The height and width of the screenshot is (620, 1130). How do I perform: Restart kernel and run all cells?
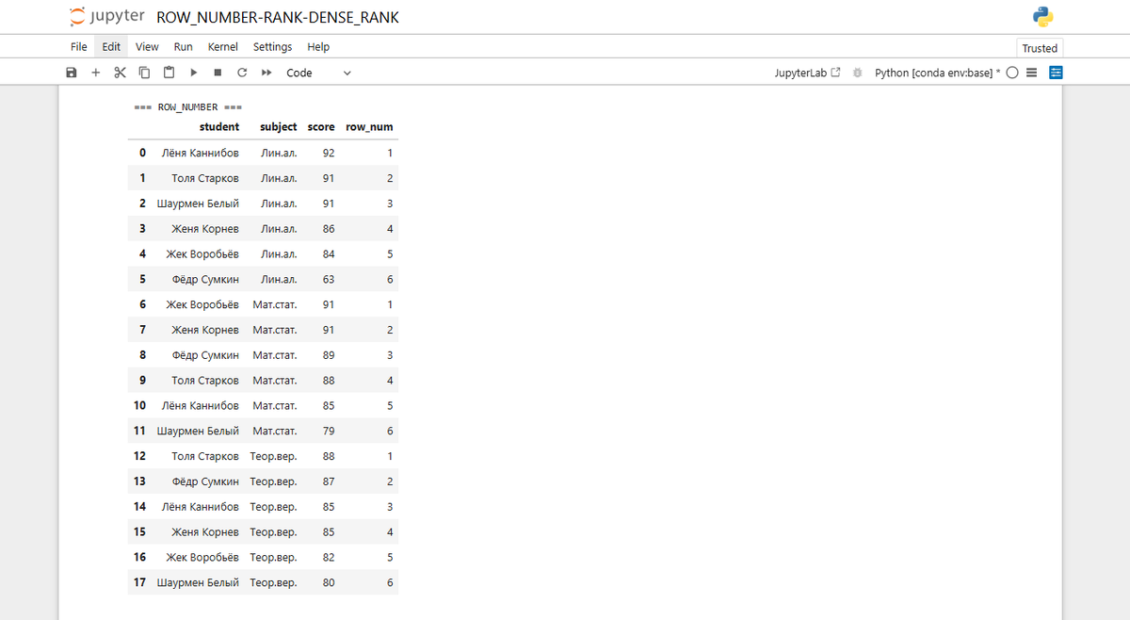tap(266, 73)
